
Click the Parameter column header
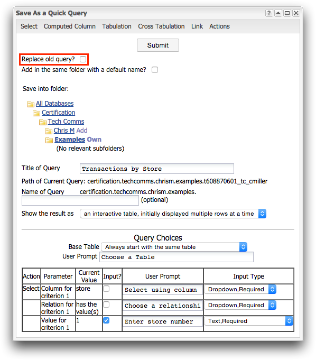pyautogui.click(x=58, y=276)
